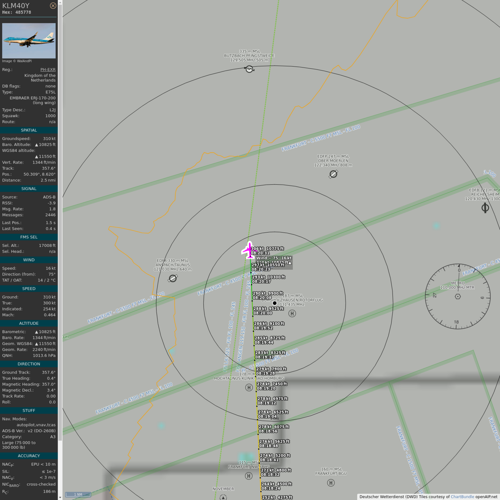Viewport: 500px width, 500px height.
Task: Click the sidebar scroll-down arrow
Action: [60, 497]
